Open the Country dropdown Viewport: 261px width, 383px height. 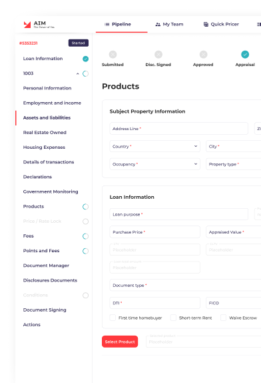click(x=154, y=146)
